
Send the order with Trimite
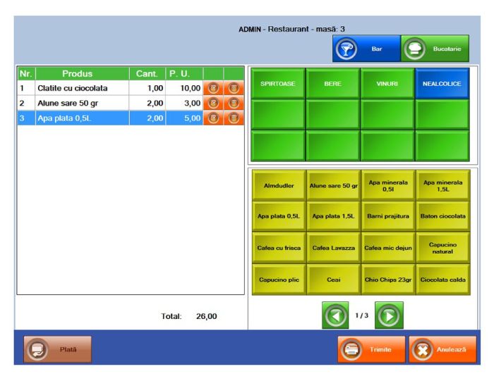(x=371, y=349)
